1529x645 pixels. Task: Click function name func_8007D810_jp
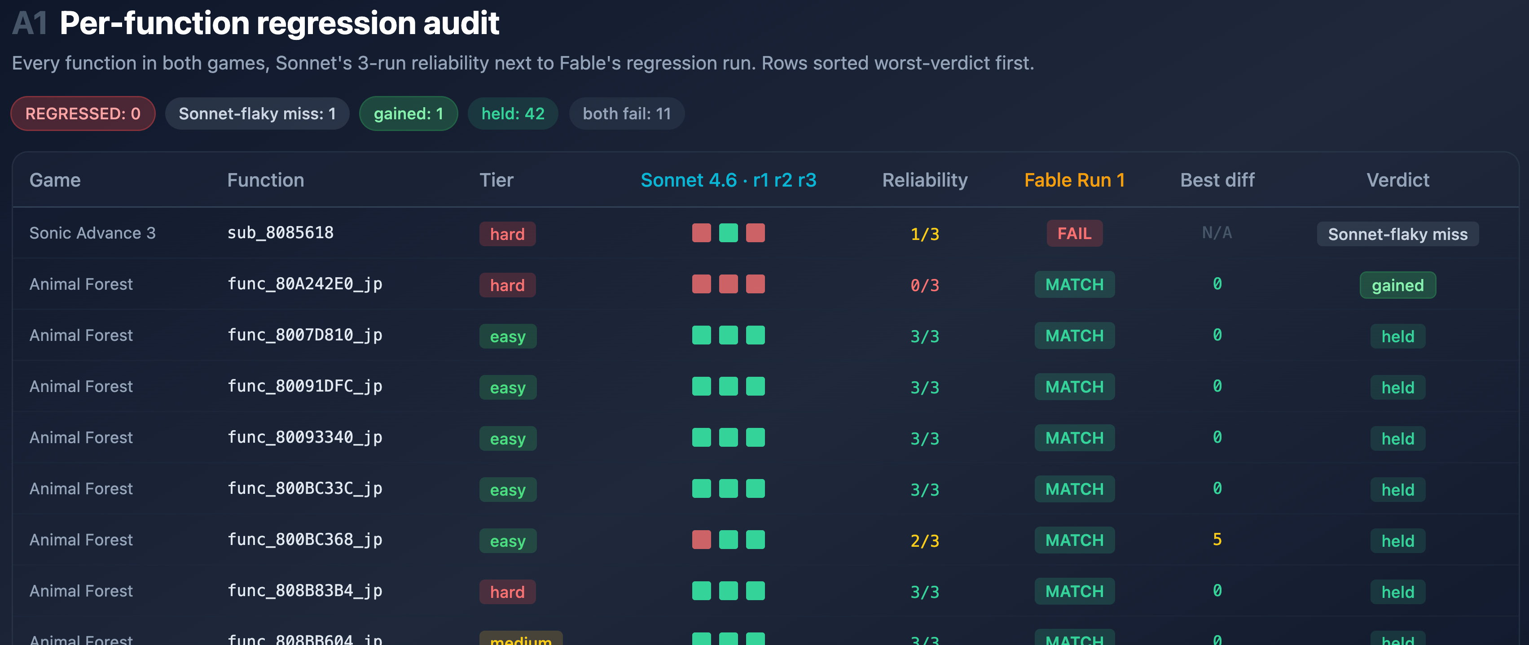coord(304,335)
